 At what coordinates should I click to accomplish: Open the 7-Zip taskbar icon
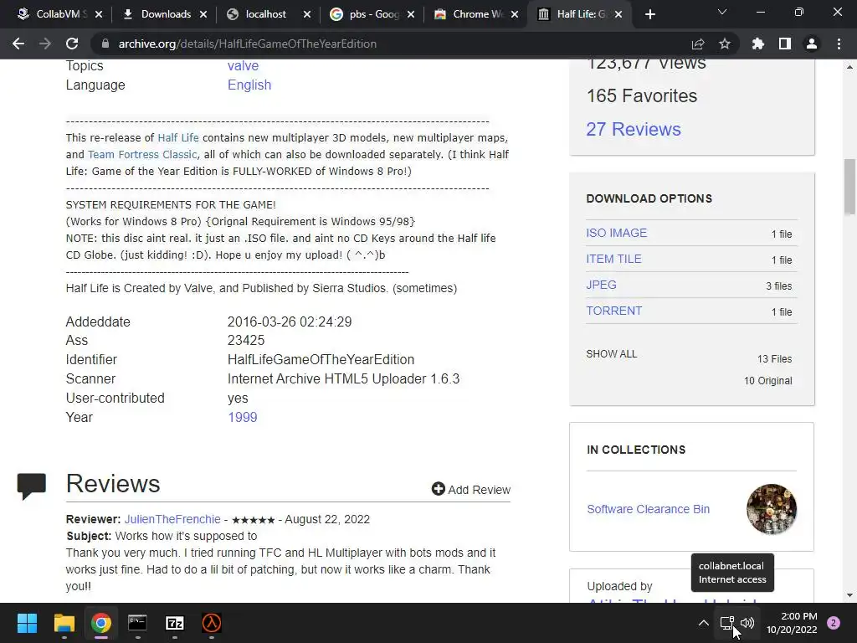174,623
